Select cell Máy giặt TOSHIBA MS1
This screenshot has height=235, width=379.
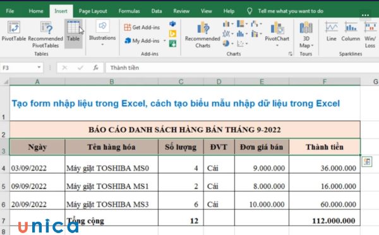coord(111,183)
